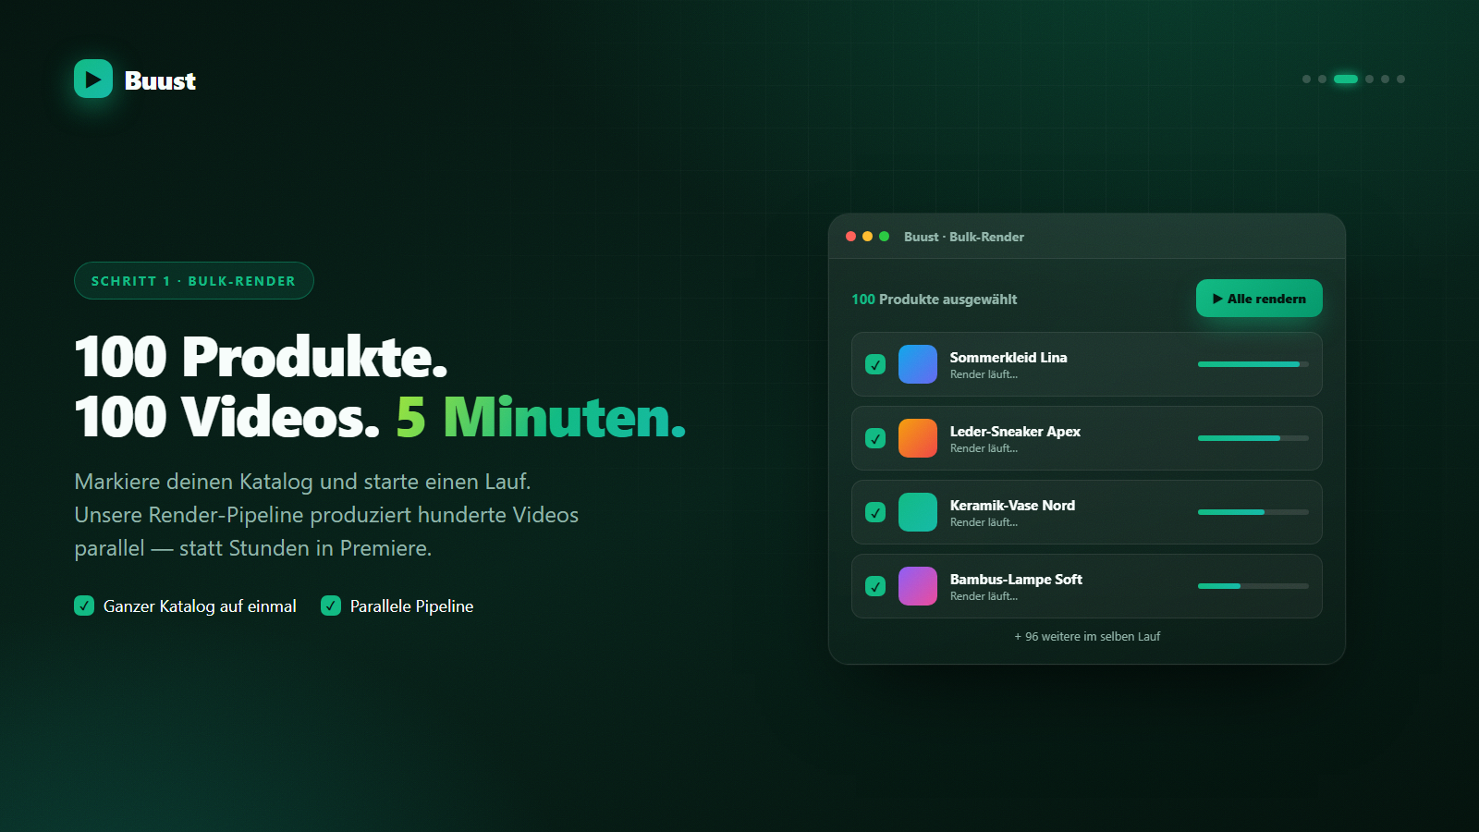
Task: Click the 'Bambus-Lampe Soft' product name
Action: (1016, 579)
